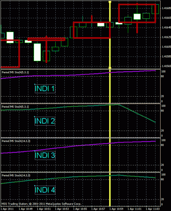The height and width of the screenshot is (211, 171).
Task: Select the INDI 3 text label
Action: (x=45, y=155)
